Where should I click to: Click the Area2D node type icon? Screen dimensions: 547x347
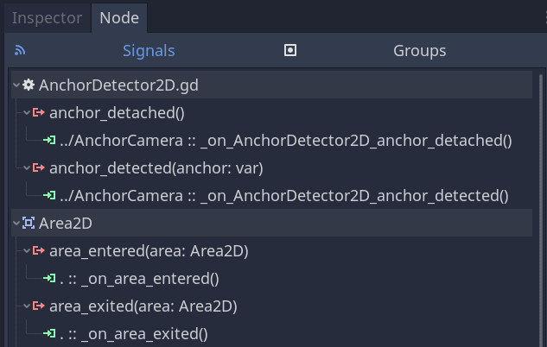29,223
